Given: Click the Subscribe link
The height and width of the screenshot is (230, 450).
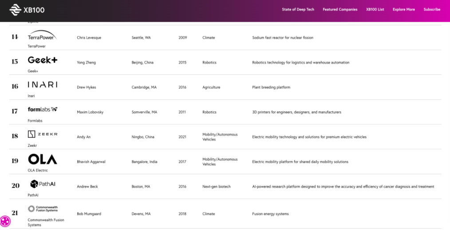Looking at the screenshot, I should point(432,9).
